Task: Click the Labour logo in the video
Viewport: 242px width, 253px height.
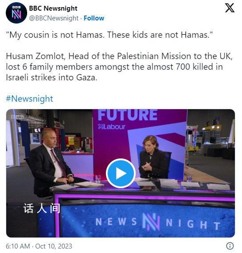Action: click(112, 126)
